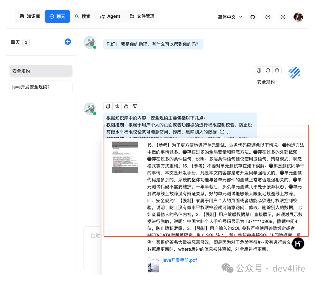
Task: Give the answer a thumbs up
Action: click(126, 106)
